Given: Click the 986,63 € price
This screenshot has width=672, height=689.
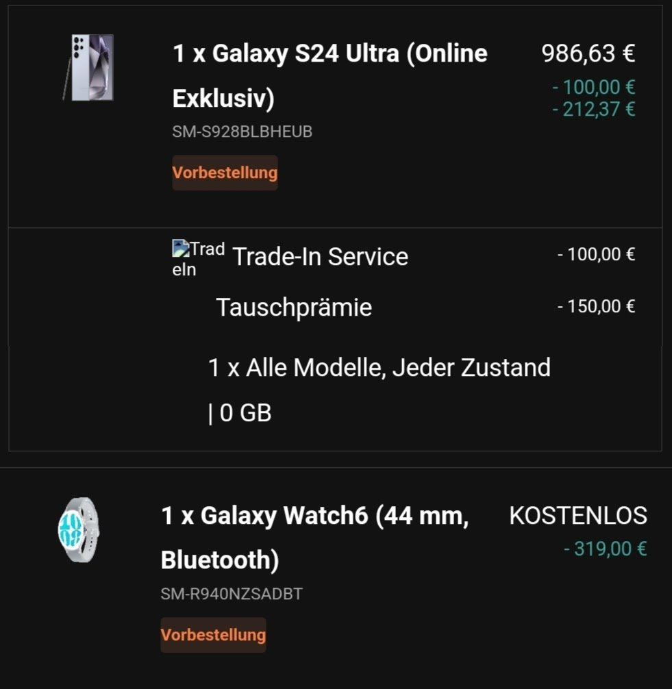Looking at the screenshot, I should pos(588,53).
